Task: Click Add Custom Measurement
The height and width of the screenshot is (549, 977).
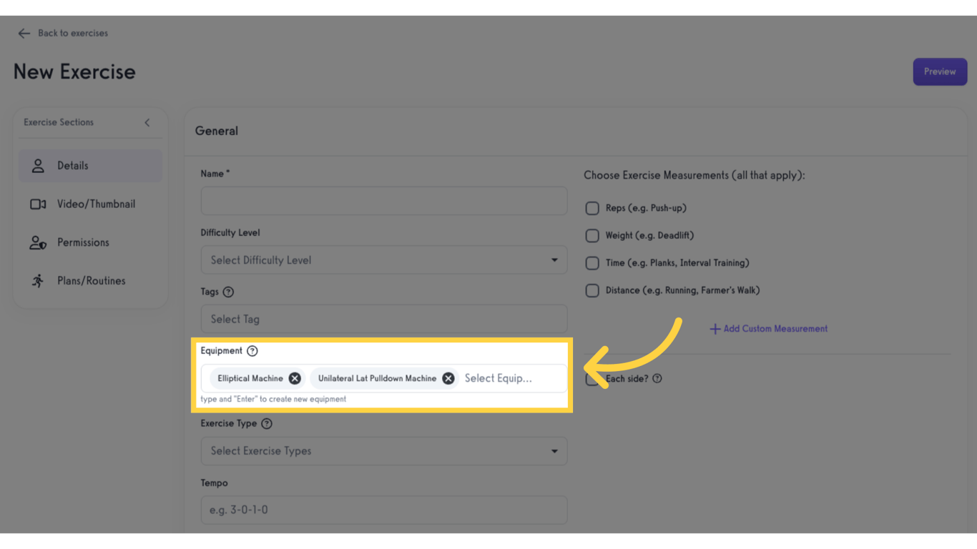Action: [x=768, y=328]
